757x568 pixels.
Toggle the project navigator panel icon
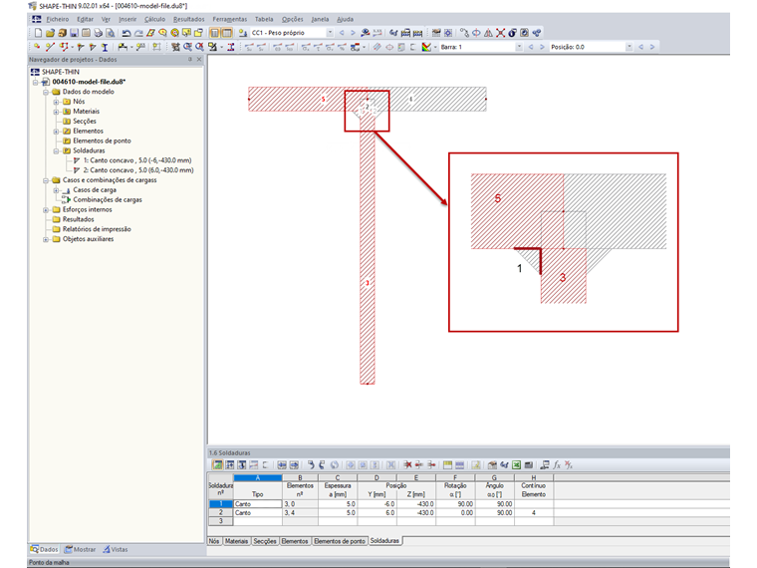pyautogui.click(x=214, y=33)
